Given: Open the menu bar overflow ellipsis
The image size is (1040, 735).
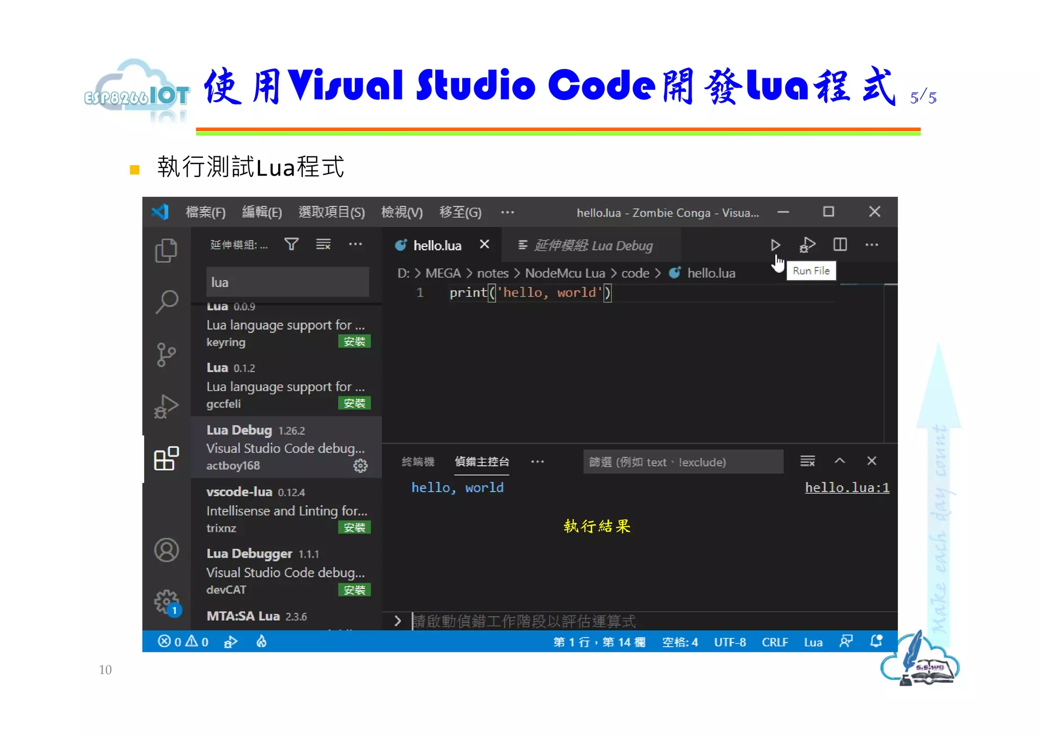Looking at the screenshot, I should (x=508, y=212).
